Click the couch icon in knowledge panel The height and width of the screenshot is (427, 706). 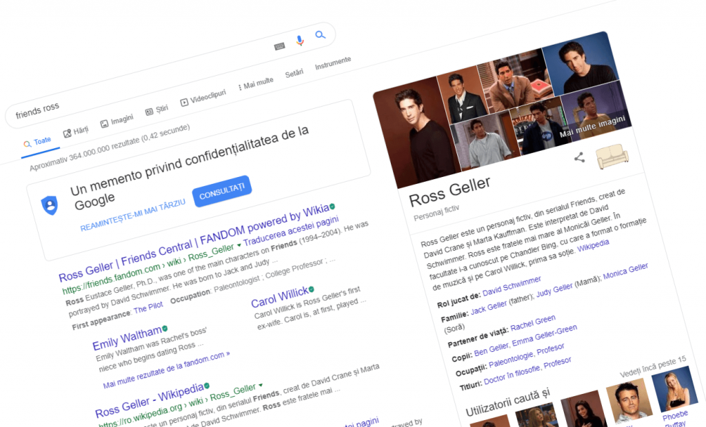[x=612, y=156]
